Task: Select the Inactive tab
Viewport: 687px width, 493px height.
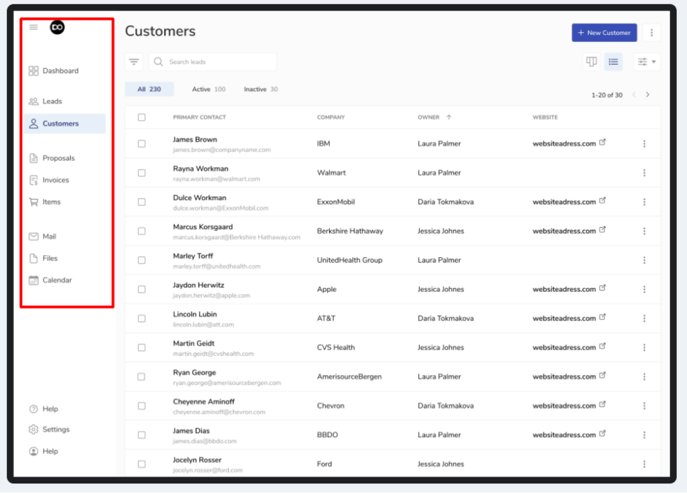Action: tap(260, 89)
